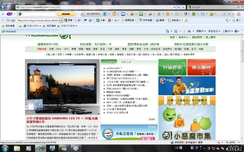This screenshot has height=152, width=244.
Task: Open the Google toolbar URL box dropdown
Action: pos(61,20)
